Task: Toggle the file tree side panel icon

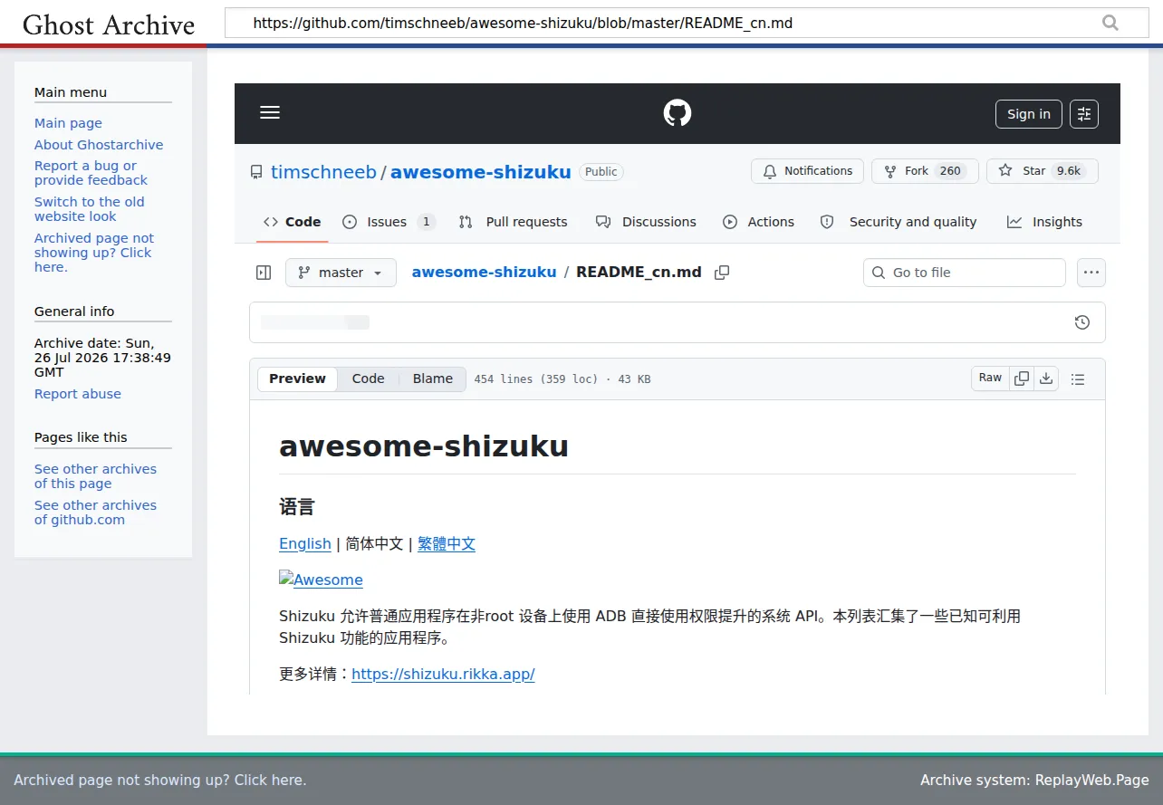Action: (264, 273)
